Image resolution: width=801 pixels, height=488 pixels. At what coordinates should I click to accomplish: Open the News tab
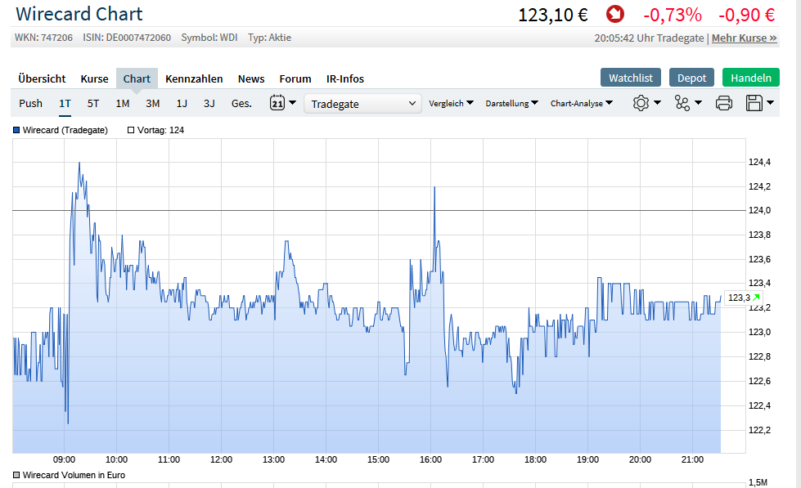tap(251, 78)
